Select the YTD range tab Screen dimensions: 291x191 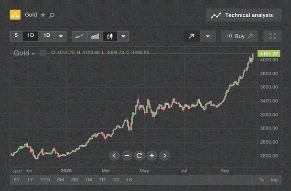coord(45,180)
